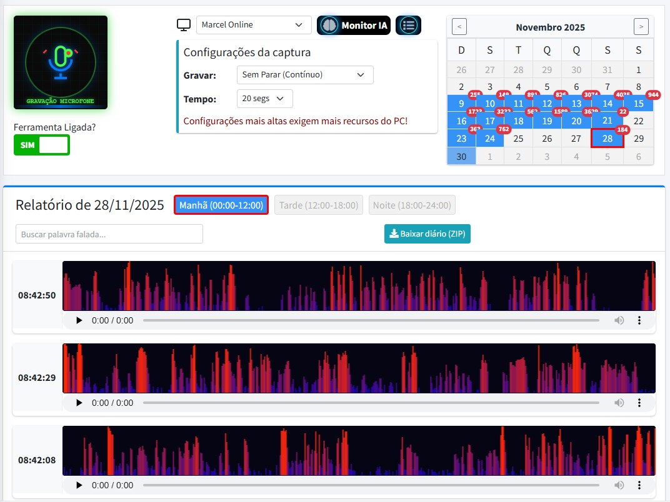Go to the next month in the calendar
Viewport: 670px width, 502px height.
click(x=641, y=27)
